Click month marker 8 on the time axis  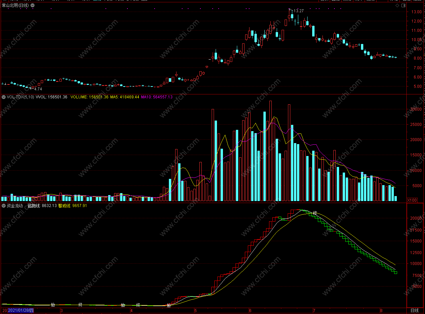(381, 311)
